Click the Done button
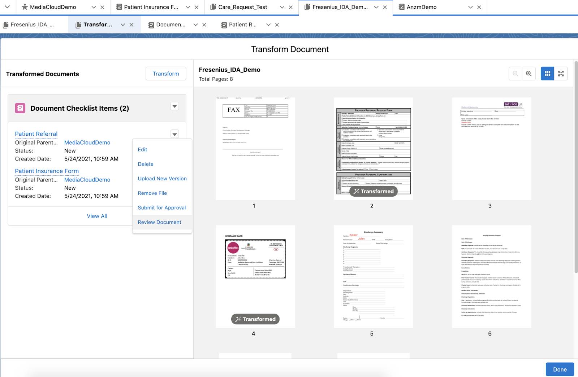Viewport: 578px width, 377px height. pyautogui.click(x=560, y=369)
